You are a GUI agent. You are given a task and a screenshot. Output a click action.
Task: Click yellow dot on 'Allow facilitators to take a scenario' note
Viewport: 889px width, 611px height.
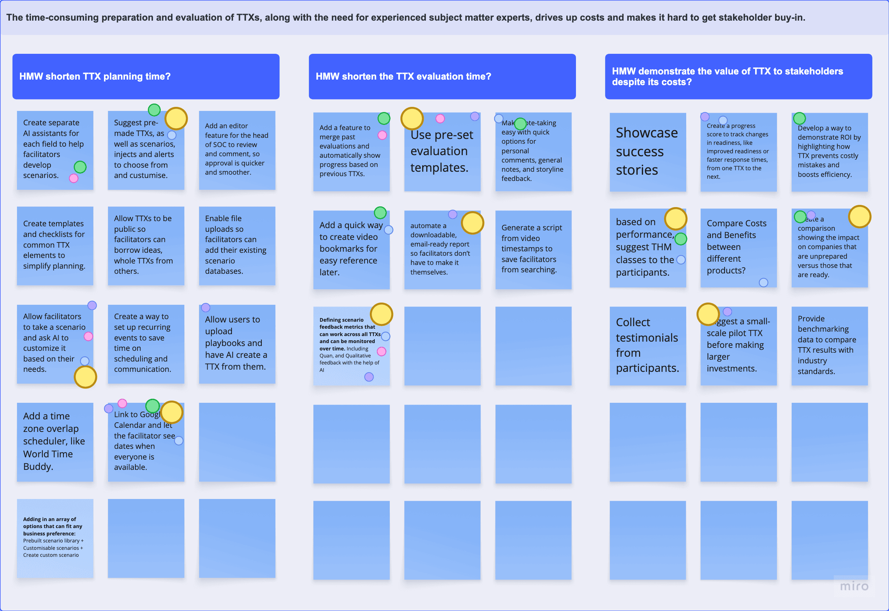pos(85,377)
